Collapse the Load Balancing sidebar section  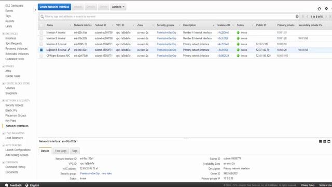pyautogui.click(x=4, y=133)
